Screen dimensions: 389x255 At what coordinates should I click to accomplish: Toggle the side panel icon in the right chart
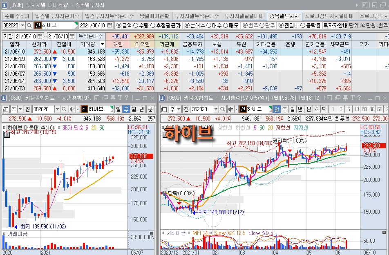coord(164,109)
